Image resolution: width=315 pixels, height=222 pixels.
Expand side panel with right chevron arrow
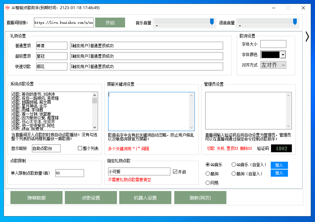pyautogui.click(x=307, y=37)
